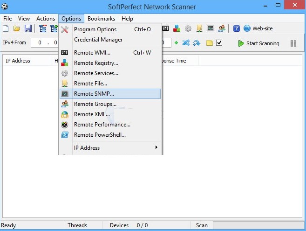
Task: Open the Actions menu
Action: pos(46,19)
